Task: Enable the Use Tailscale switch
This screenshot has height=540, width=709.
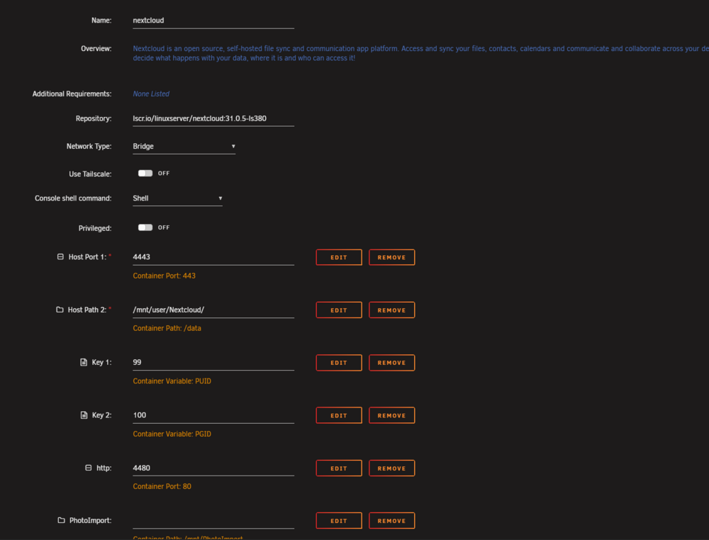Action: pos(145,173)
